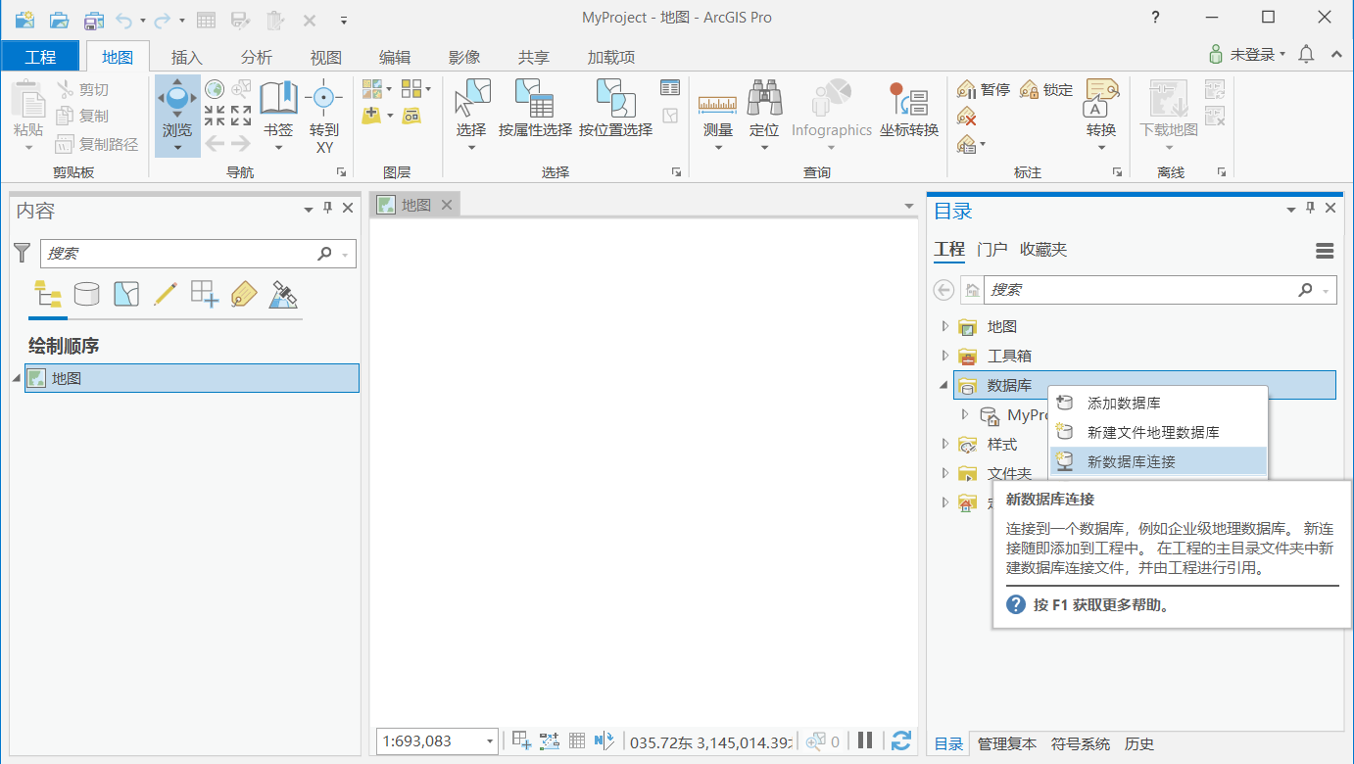The height and width of the screenshot is (764, 1354).
Task: Select List by Data Source cylinder icon
Action: point(87,293)
